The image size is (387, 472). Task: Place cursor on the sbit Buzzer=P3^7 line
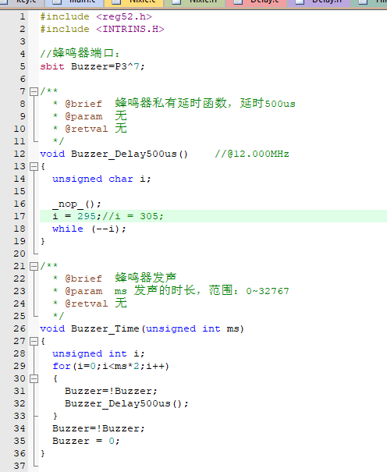[92, 66]
